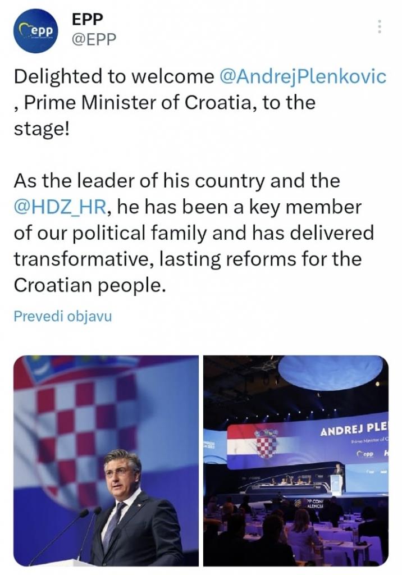Open the @EPP handle profile

(94, 39)
